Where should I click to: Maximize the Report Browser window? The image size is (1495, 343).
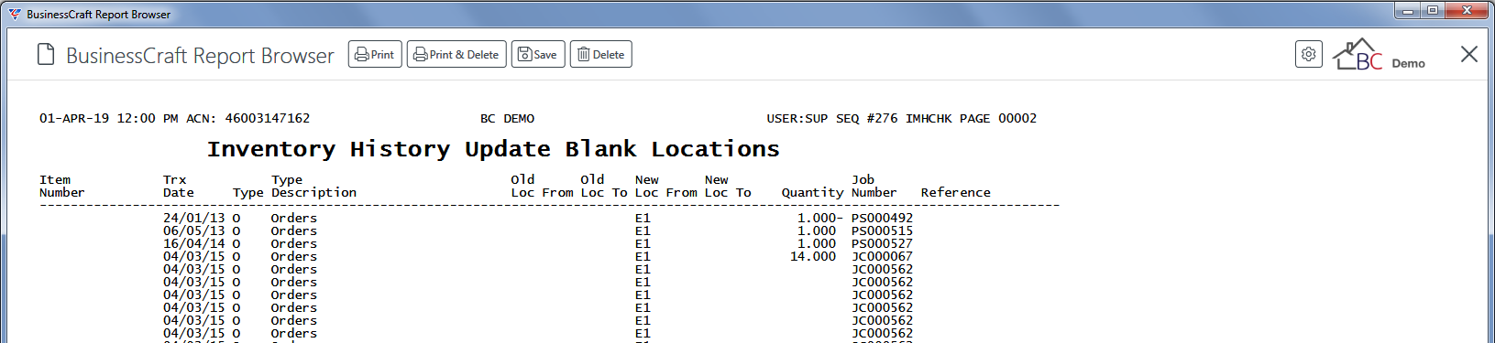1433,11
